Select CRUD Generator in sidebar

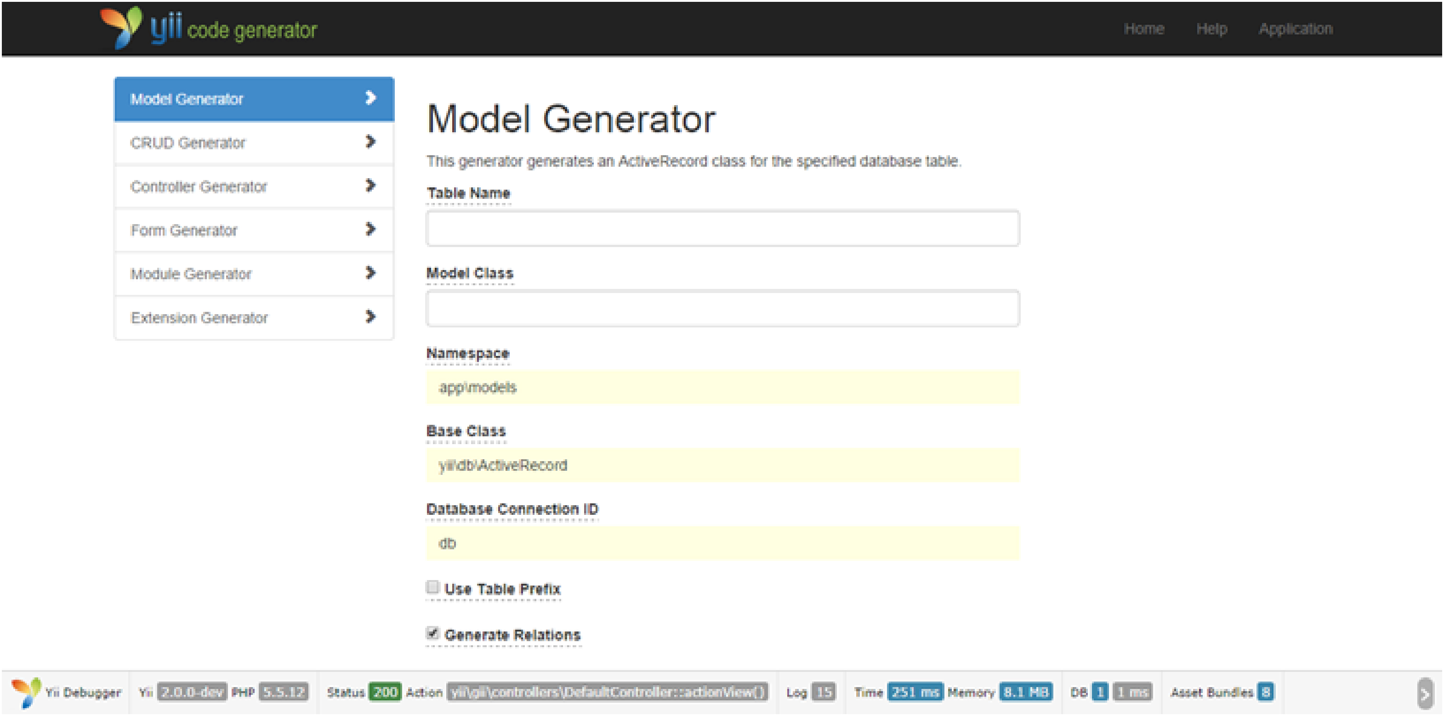point(254,143)
